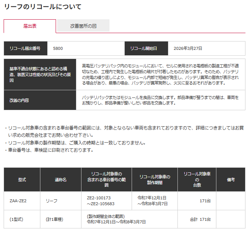The width and height of the screenshot is (248, 231).
Task: Click the 型式 column header
Action: 22,180
